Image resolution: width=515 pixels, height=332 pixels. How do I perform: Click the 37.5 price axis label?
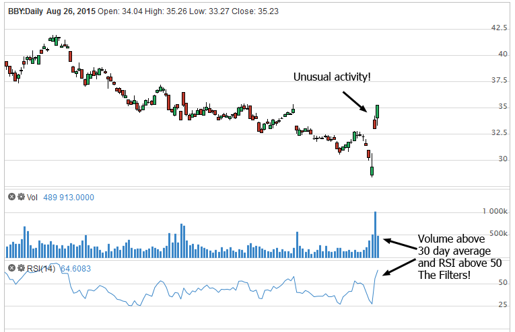click(500, 80)
